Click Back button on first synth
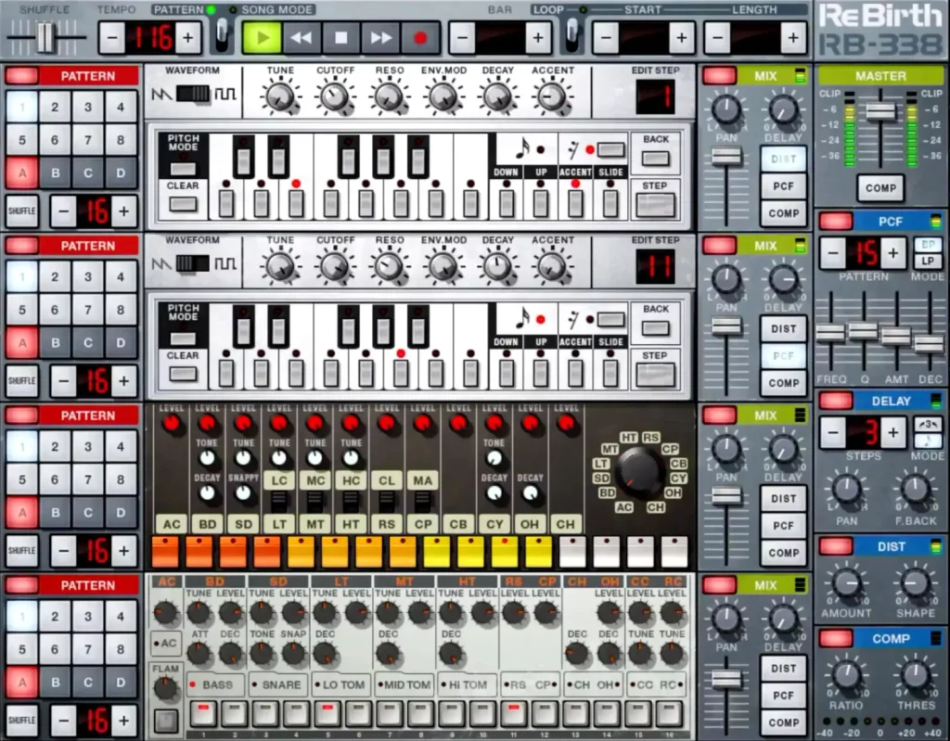Image resolution: width=950 pixels, height=741 pixels. (656, 159)
